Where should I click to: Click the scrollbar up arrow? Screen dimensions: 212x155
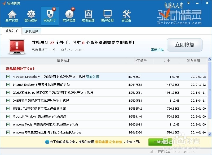click(210, 59)
